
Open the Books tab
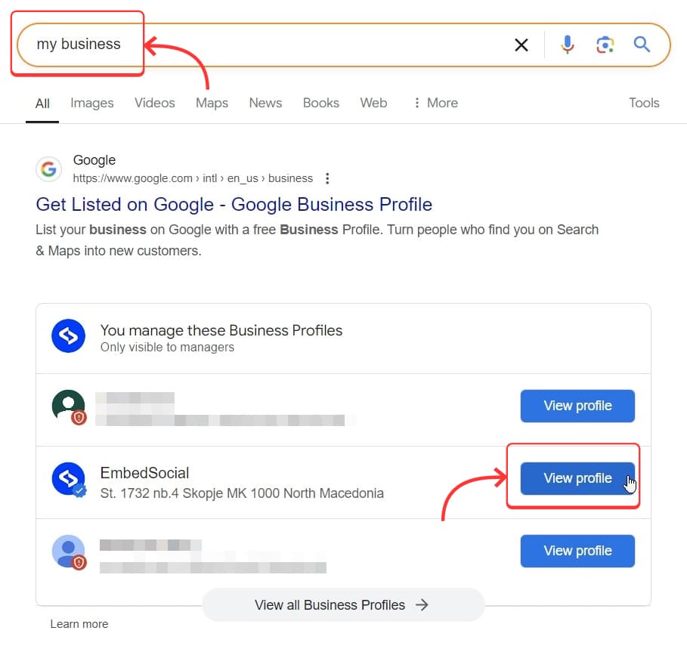click(321, 103)
